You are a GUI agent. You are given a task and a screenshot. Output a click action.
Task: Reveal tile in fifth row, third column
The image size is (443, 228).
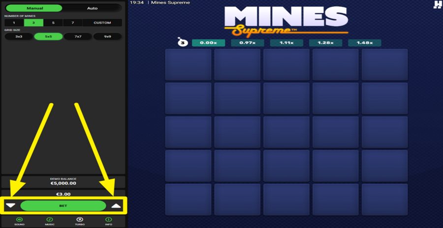[286, 200]
